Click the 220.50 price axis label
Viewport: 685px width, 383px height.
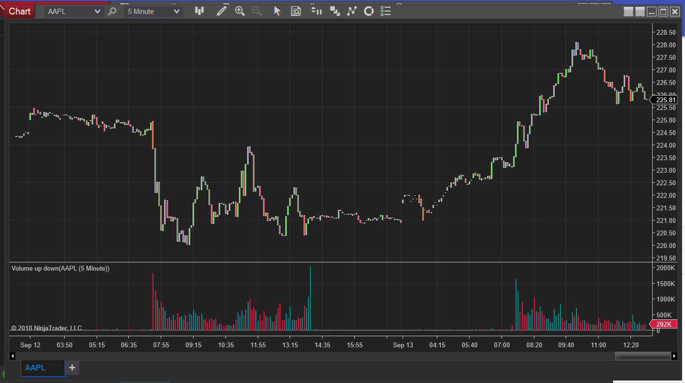coord(666,233)
